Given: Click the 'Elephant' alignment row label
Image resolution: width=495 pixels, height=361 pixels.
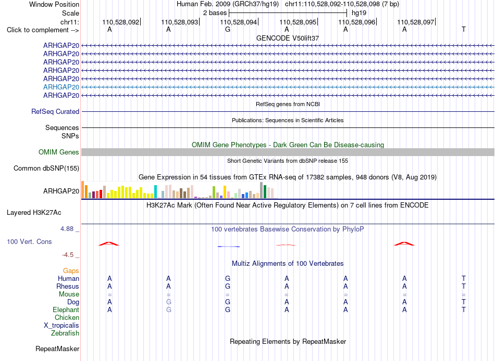Looking at the screenshot, I should (66, 310).
